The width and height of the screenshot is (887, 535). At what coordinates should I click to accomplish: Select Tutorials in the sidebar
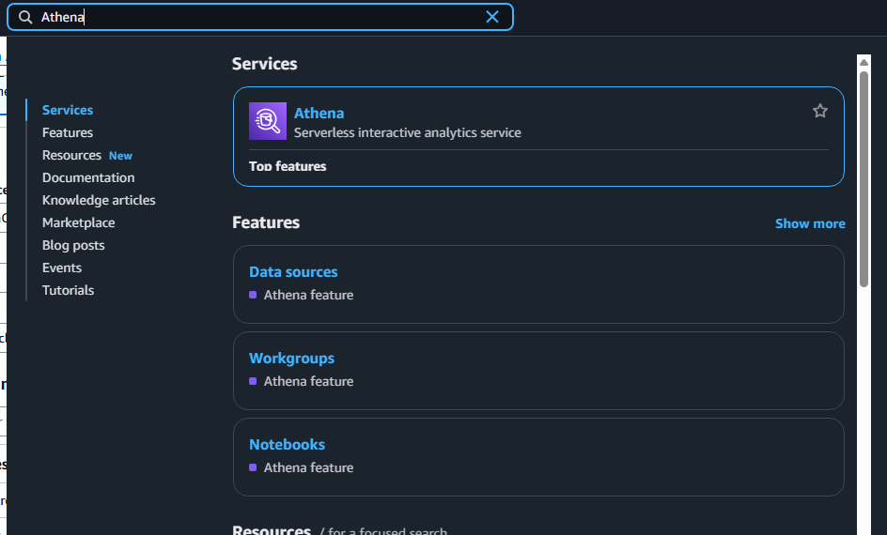tap(68, 290)
